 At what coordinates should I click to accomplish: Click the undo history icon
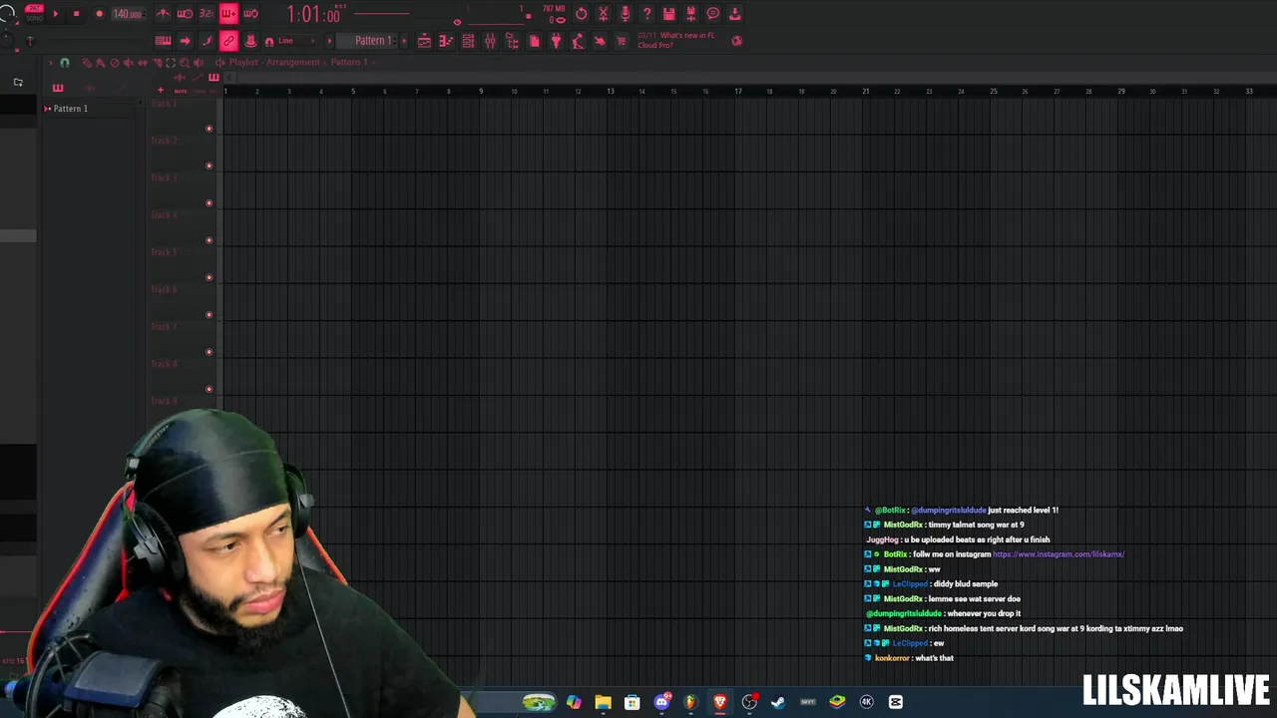582,14
